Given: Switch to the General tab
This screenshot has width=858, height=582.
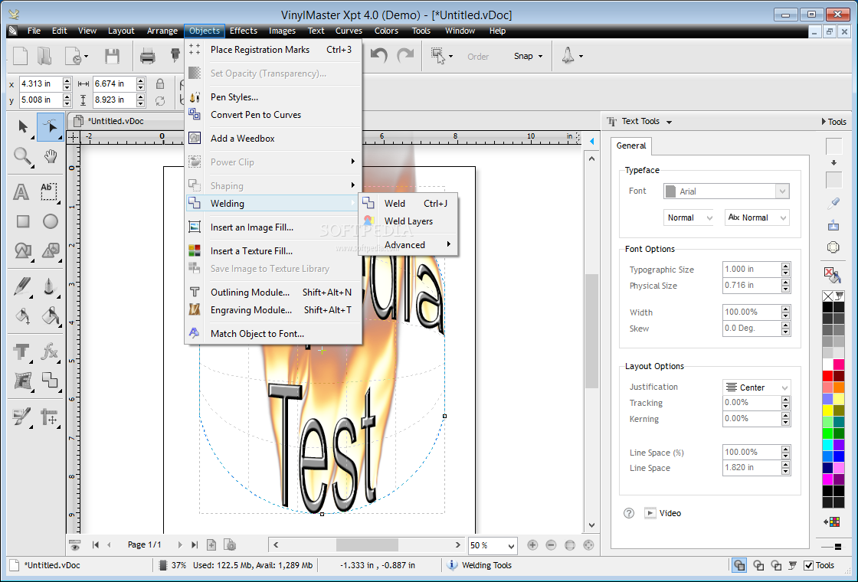Looking at the screenshot, I should pyautogui.click(x=631, y=145).
